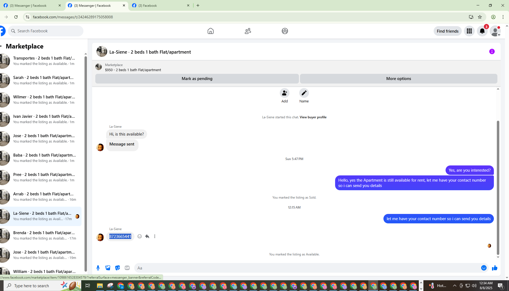
Task: Reply to the 8723665441 message
Action: click(147, 236)
